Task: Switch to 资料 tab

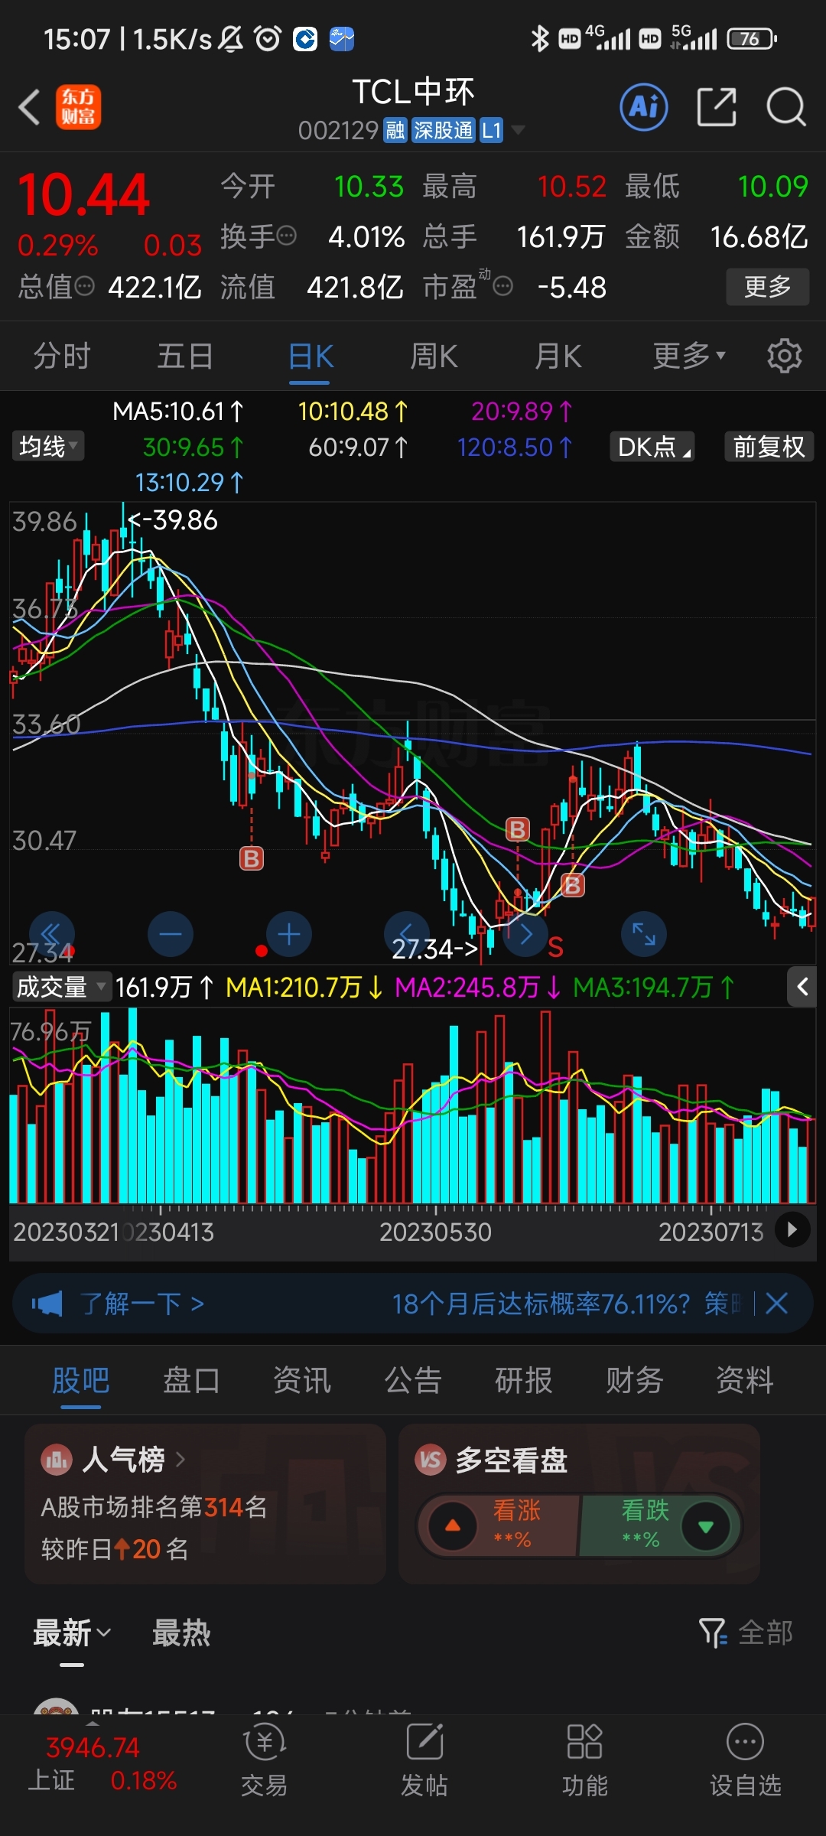Action: (745, 1381)
